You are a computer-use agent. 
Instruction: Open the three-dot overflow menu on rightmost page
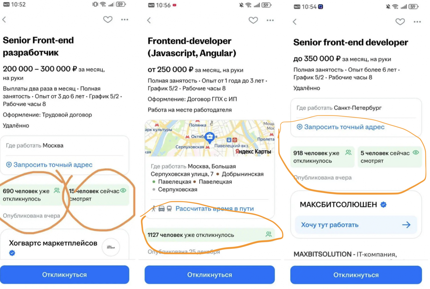pos(417,21)
